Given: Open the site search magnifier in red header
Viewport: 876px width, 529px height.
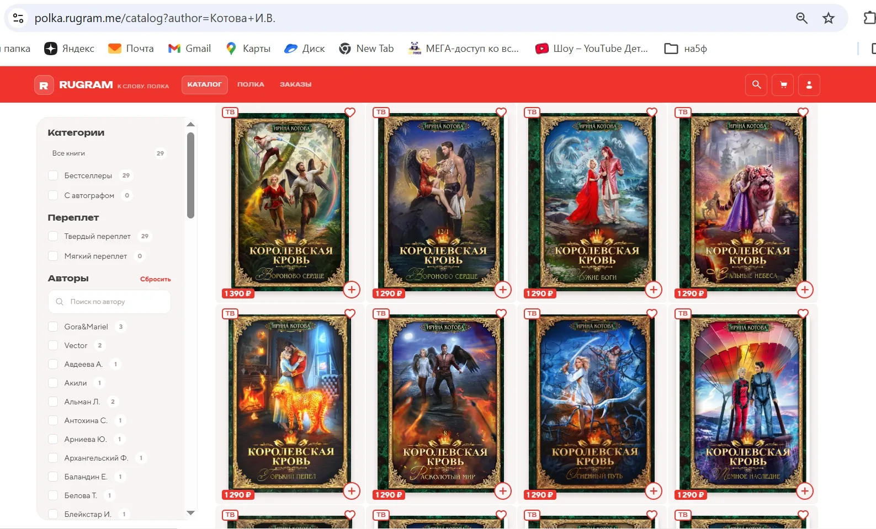Looking at the screenshot, I should (756, 85).
